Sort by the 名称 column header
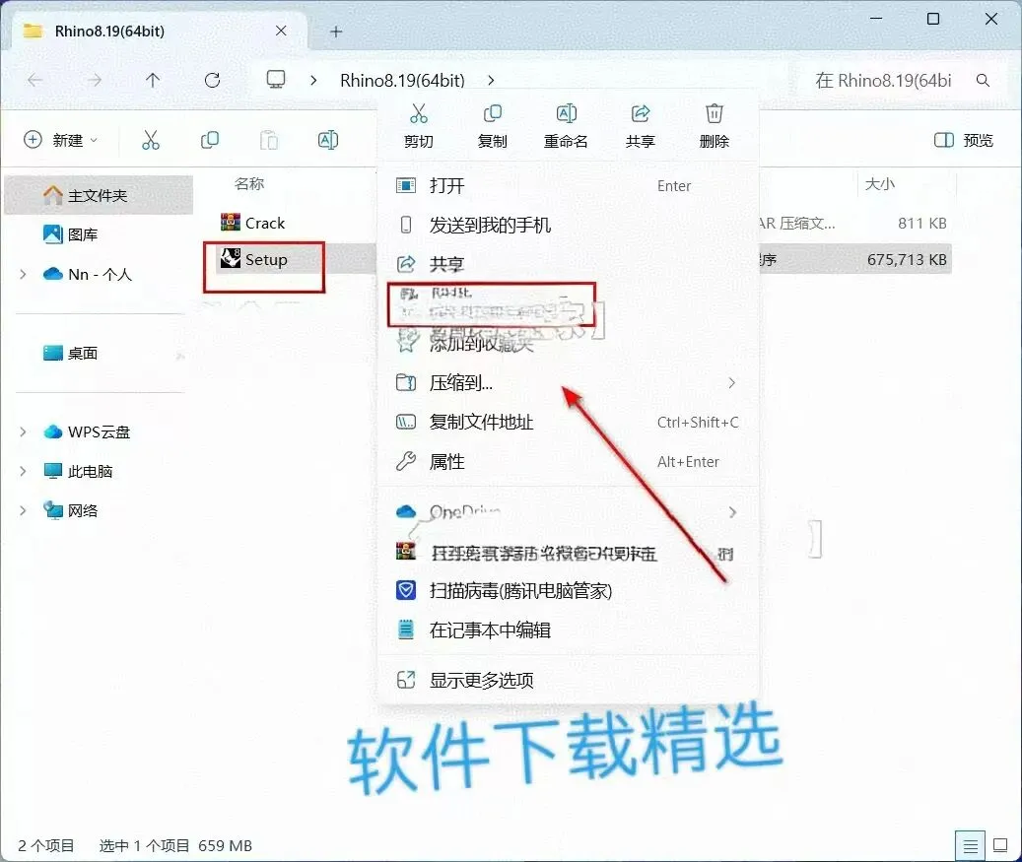The image size is (1022, 862). click(x=249, y=184)
